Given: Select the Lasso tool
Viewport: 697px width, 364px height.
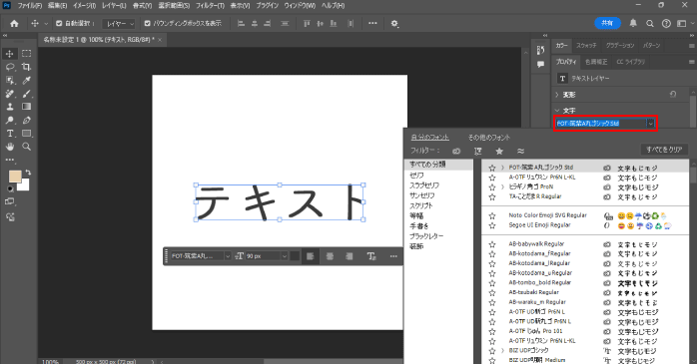Looking at the screenshot, I should [x=10, y=67].
